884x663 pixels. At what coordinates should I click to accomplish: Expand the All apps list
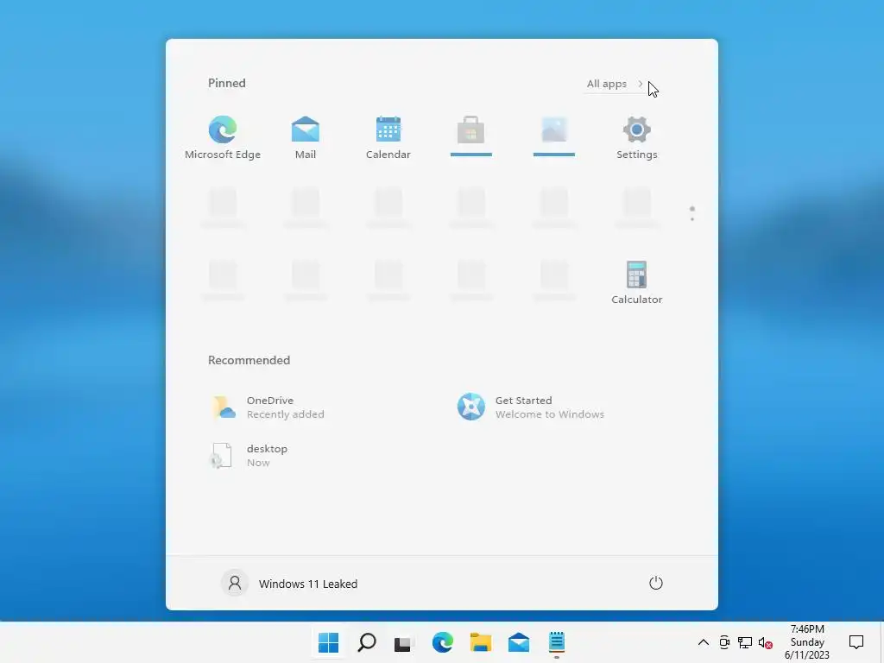(615, 84)
